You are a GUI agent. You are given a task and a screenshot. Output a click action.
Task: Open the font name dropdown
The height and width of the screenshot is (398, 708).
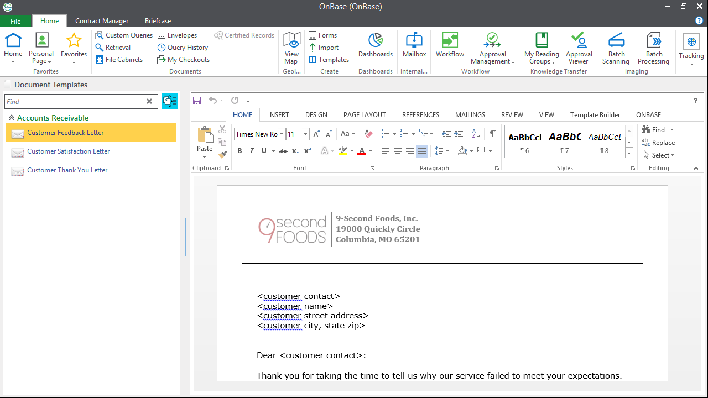[x=282, y=134]
